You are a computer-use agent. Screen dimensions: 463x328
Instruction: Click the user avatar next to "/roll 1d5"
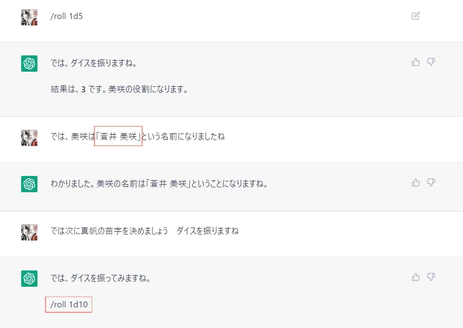(29, 17)
